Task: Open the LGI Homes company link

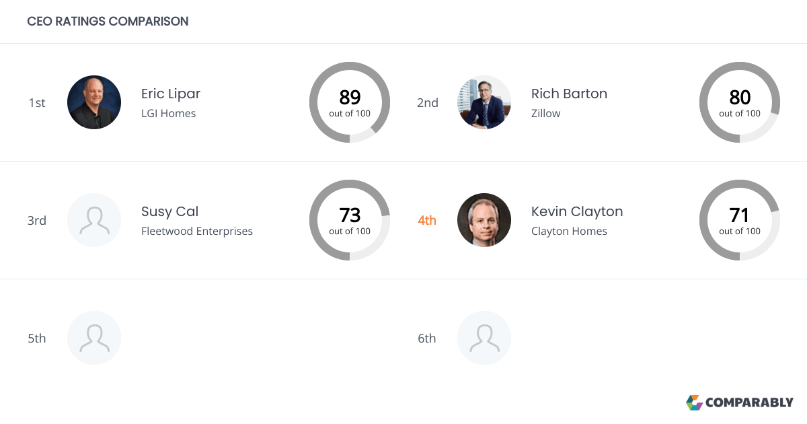Action: pyautogui.click(x=169, y=113)
